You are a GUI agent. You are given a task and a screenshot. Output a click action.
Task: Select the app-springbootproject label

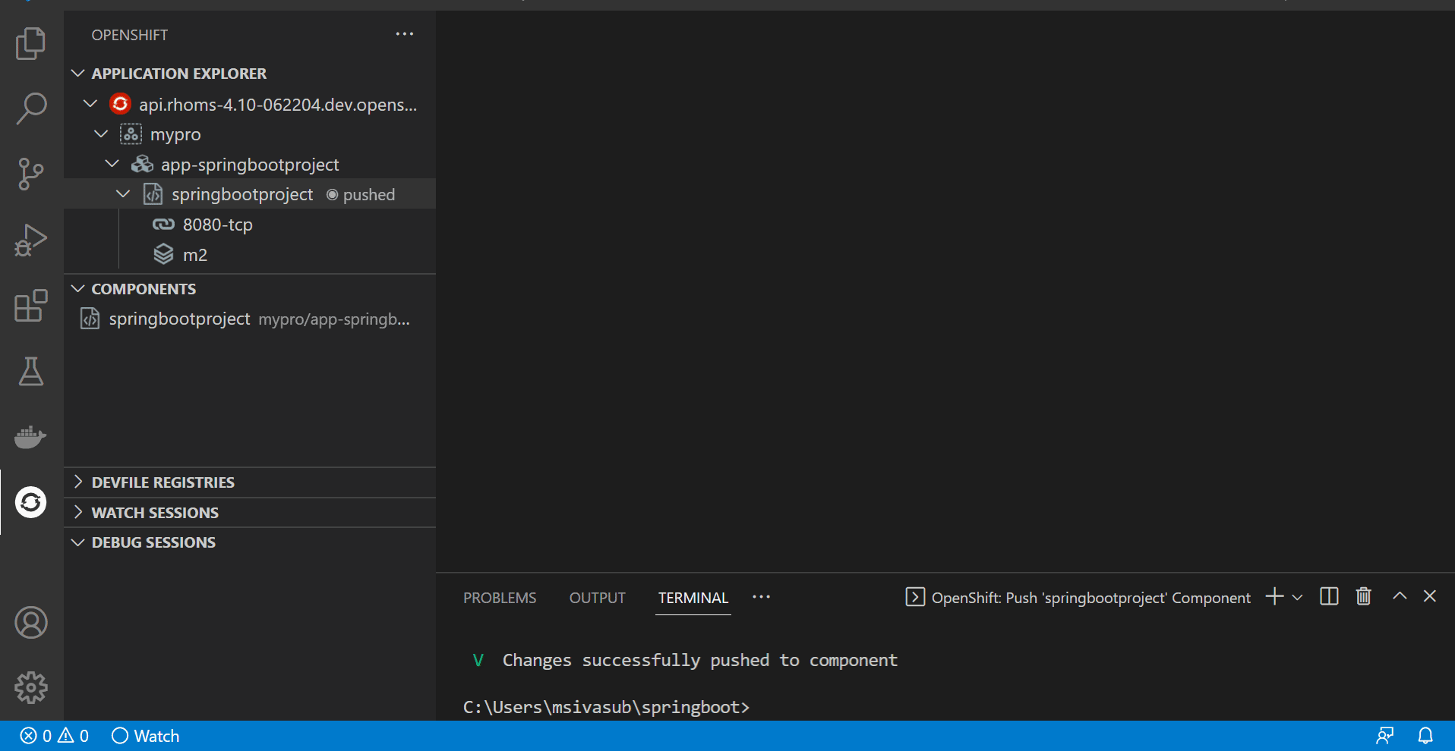coord(250,165)
